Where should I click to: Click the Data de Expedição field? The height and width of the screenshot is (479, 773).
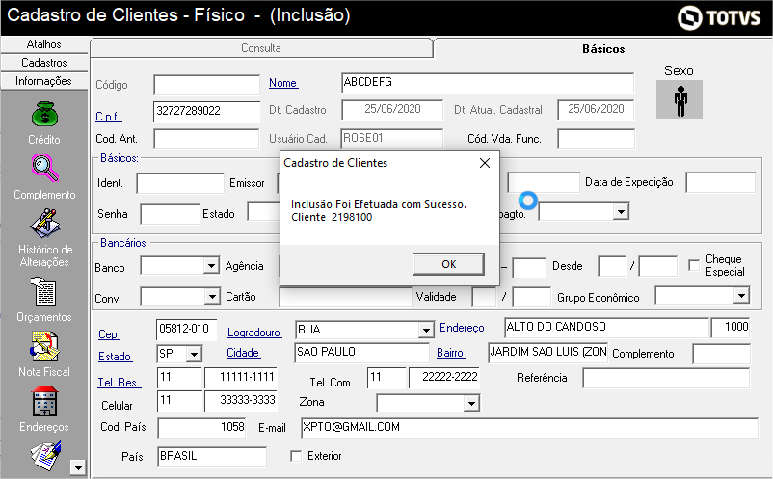(x=720, y=182)
